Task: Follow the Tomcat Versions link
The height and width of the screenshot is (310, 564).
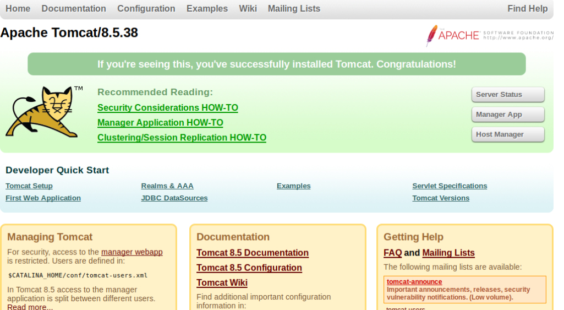Action: point(441,198)
